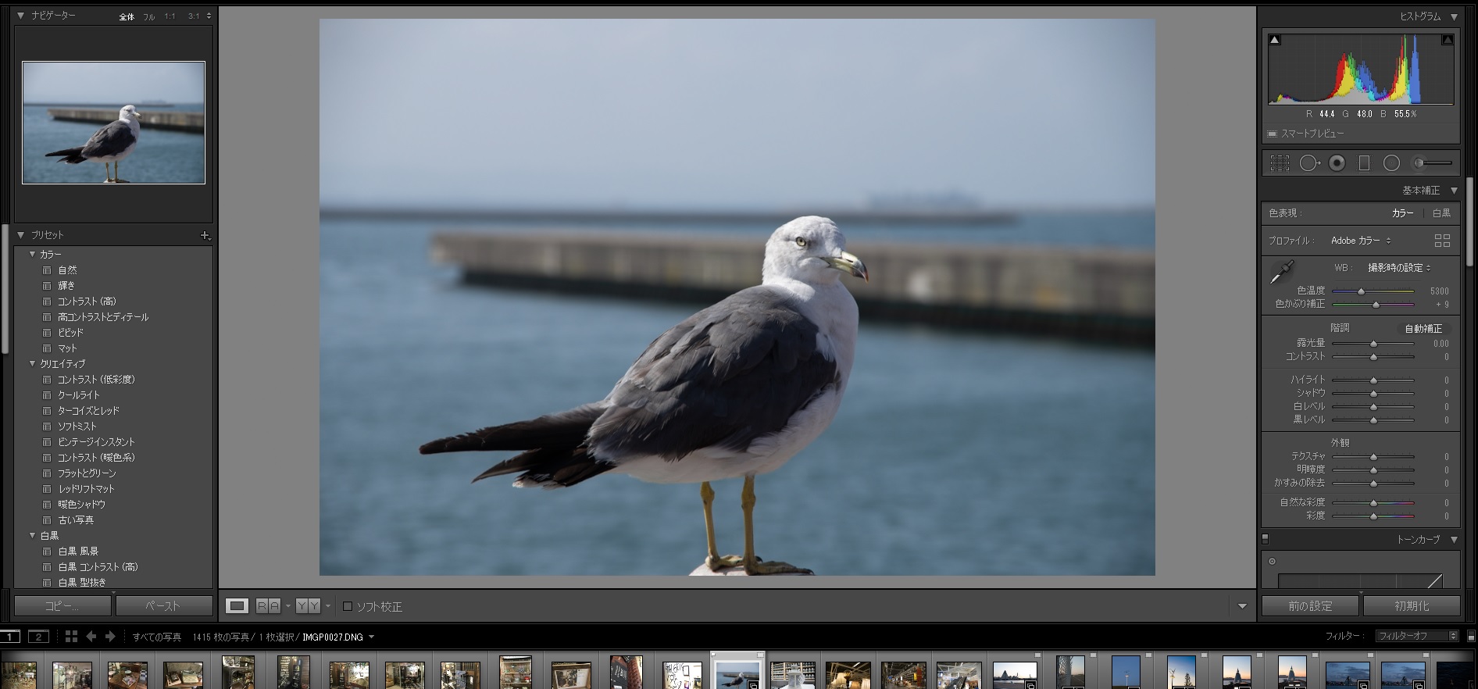1478x689 pixels.
Task: Pick the White Balance eyedropper tool
Action: [1281, 272]
